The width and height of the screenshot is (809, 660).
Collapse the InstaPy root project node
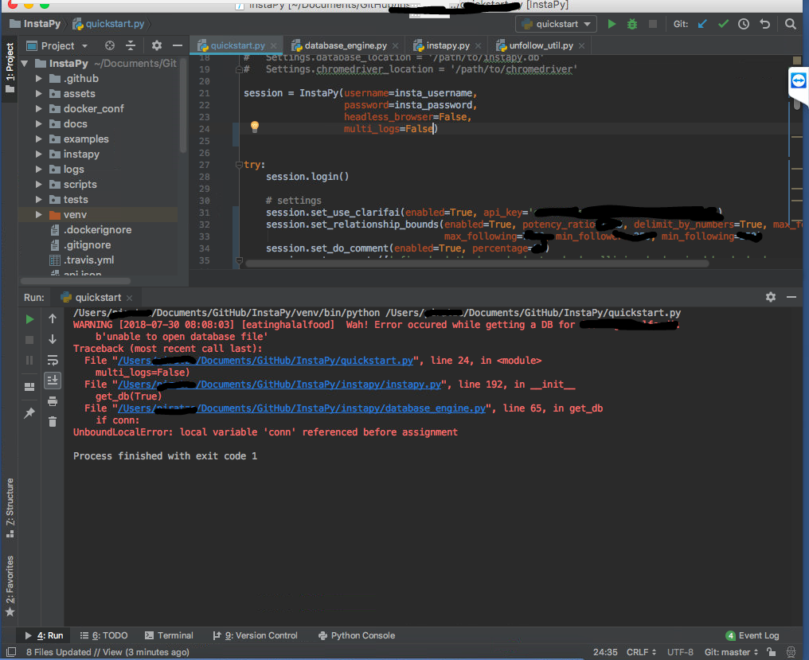coord(24,64)
